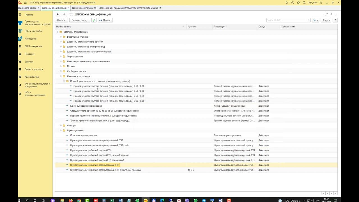Open form's three-dot options menu
The image size is (359, 202).
pos(331,14)
